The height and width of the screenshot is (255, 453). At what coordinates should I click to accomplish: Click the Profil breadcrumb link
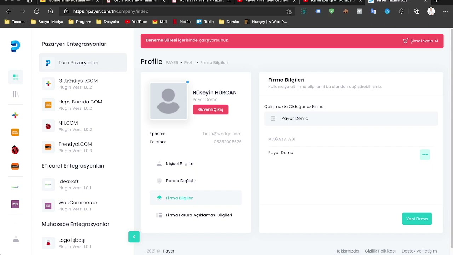(189, 63)
